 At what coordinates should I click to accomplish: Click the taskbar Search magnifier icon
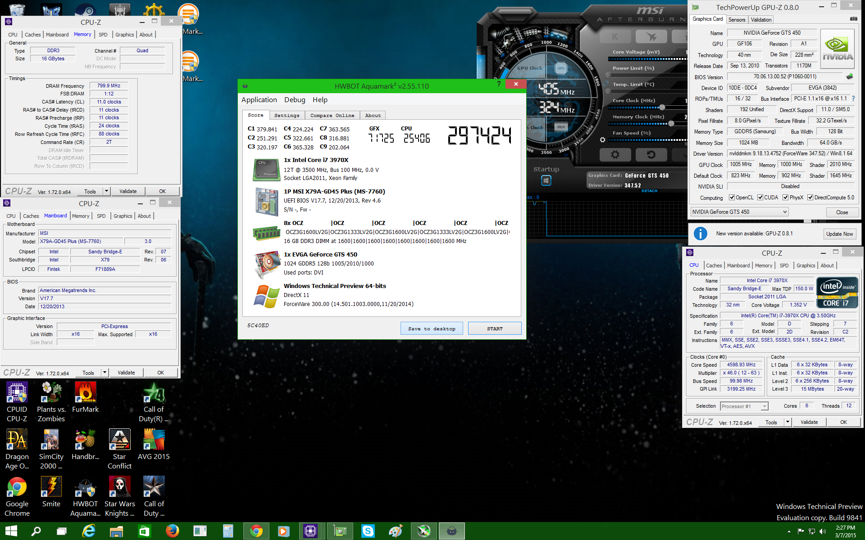tap(36, 531)
